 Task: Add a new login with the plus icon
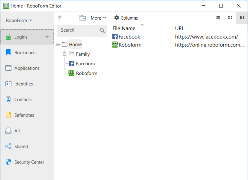coord(47,37)
